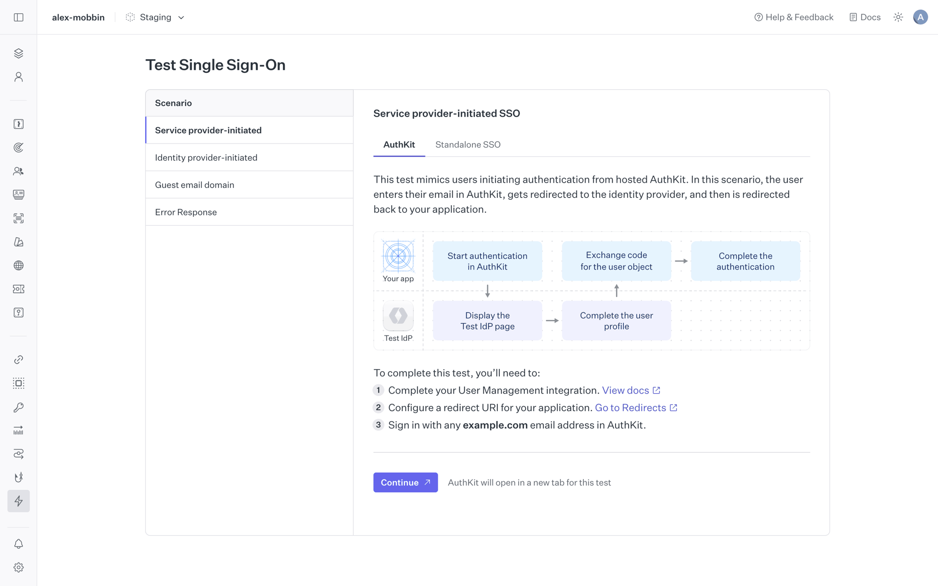
Task: Open the arrow-over-bars sidebar icon
Action: click(19, 430)
